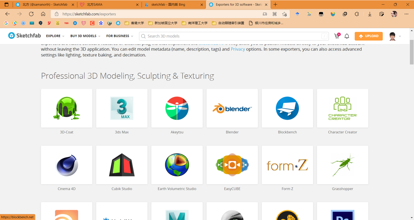This screenshot has width=414, height=220.
Task: Follow the Privacy link
Action: point(238,49)
